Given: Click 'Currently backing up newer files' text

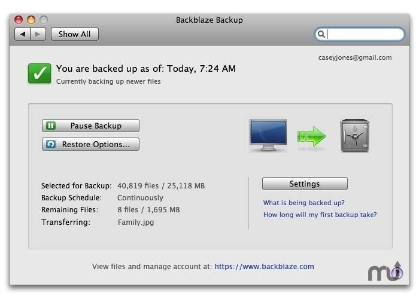Looking at the screenshot, I should tap(108, 81).
